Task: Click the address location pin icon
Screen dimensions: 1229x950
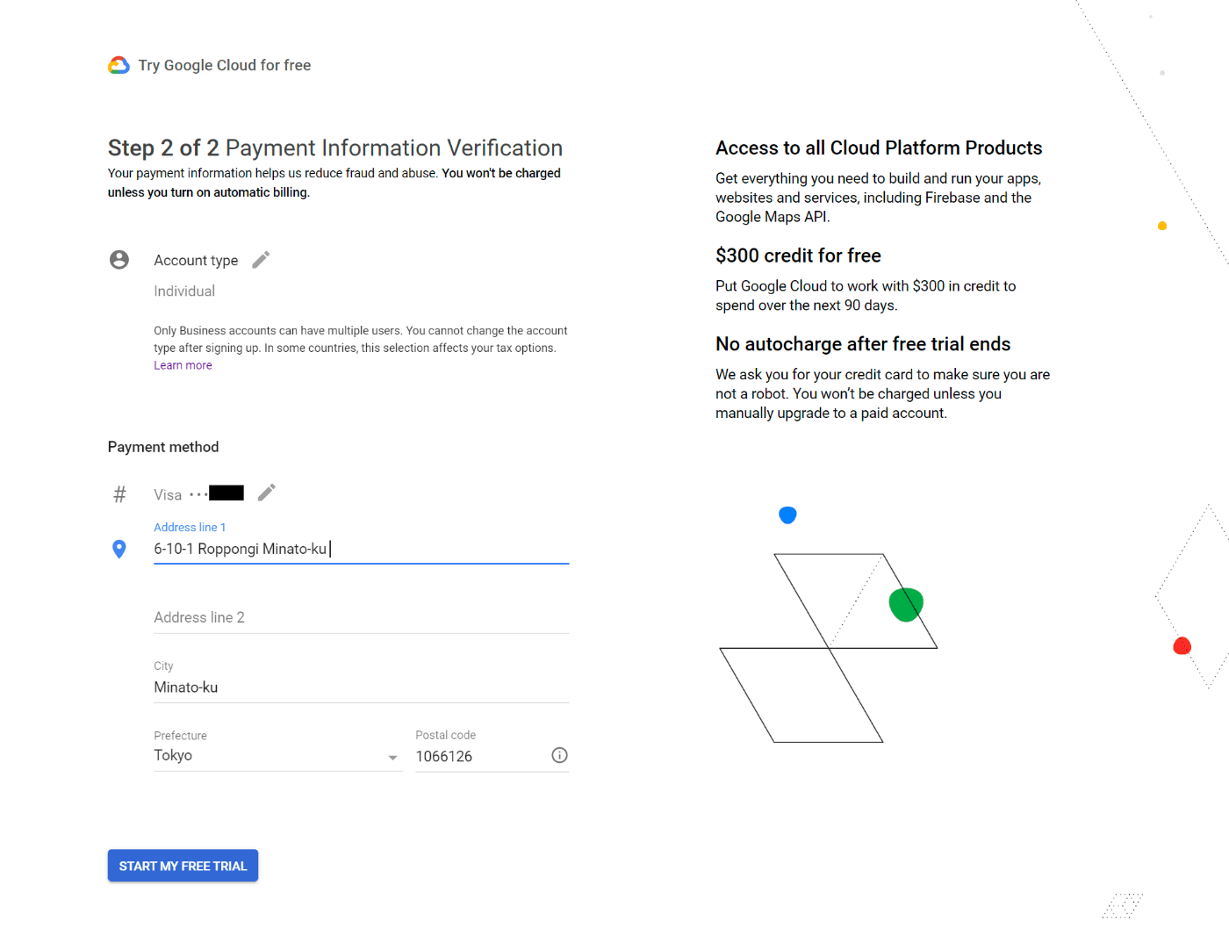Action: click(x=119, y=549)
